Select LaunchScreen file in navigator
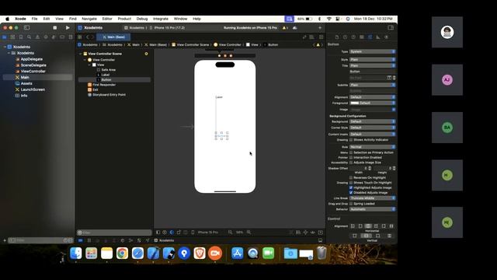 33,89
